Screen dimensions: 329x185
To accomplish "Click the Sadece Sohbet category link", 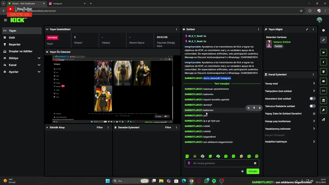I will [282, 42].
